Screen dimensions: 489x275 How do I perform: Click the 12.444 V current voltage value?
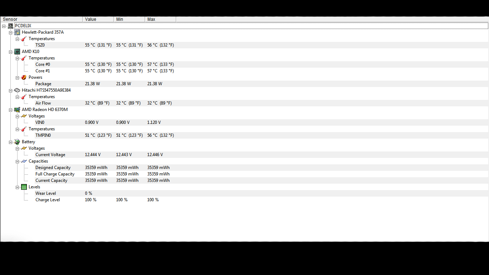[x=93, y=155]
